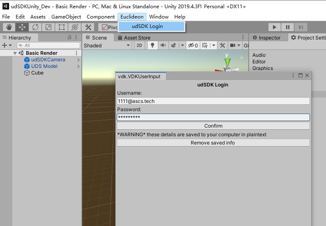Open UDS Model prefab via chevron

79,66
